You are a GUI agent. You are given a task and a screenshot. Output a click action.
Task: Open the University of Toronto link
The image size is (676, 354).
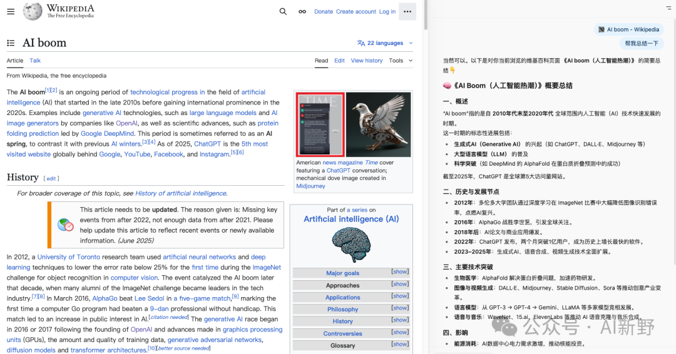point(69,257)
